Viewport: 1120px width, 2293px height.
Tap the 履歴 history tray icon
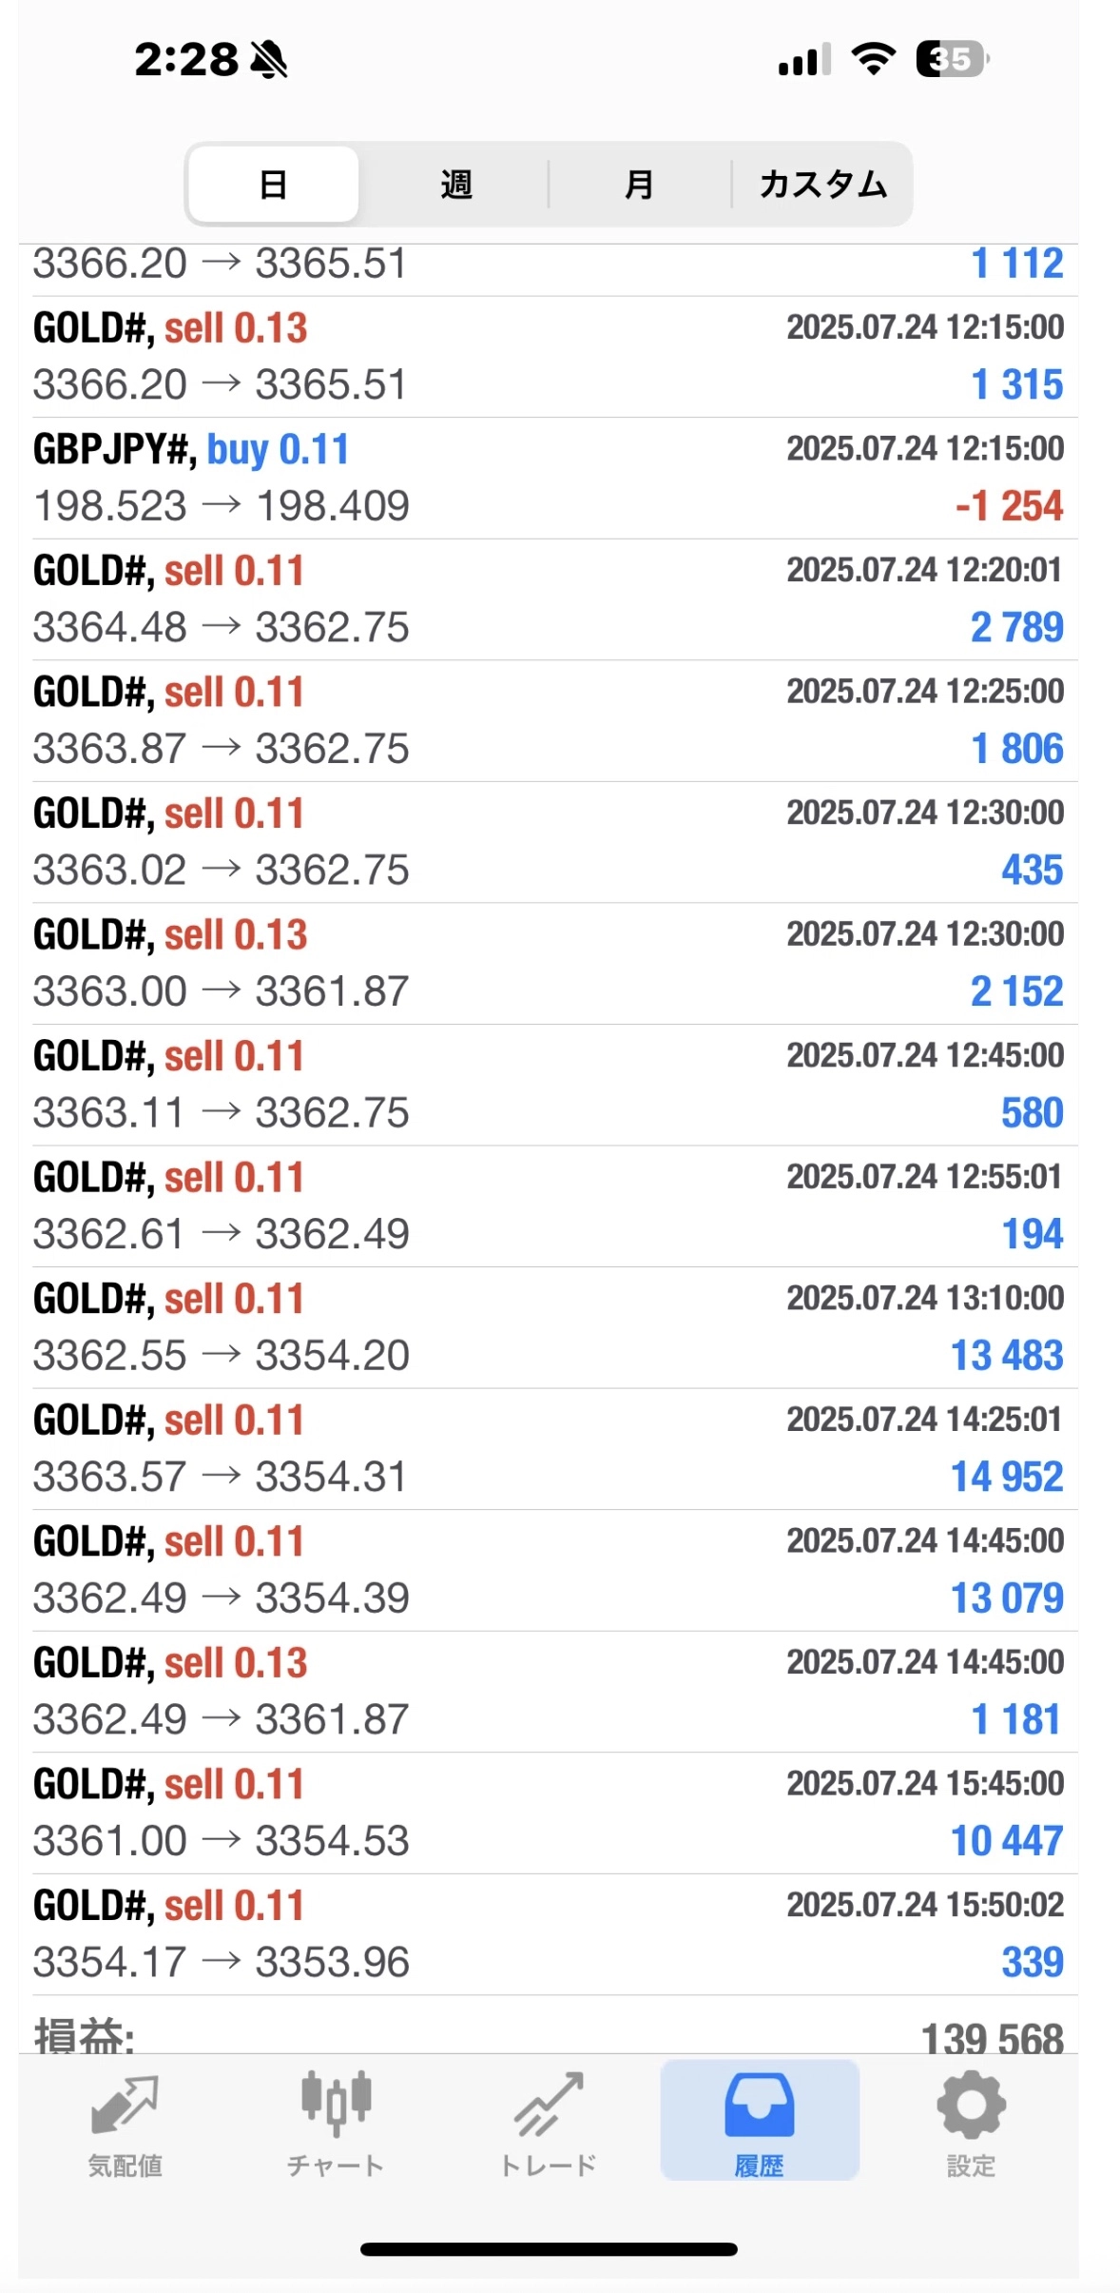point(759,2103)
